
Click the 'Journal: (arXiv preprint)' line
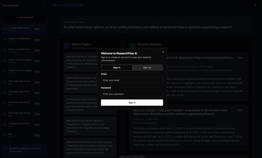tap(145, 123)
